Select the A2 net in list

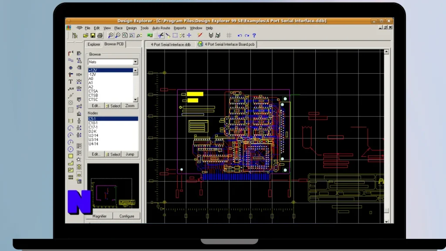[110, 87]
